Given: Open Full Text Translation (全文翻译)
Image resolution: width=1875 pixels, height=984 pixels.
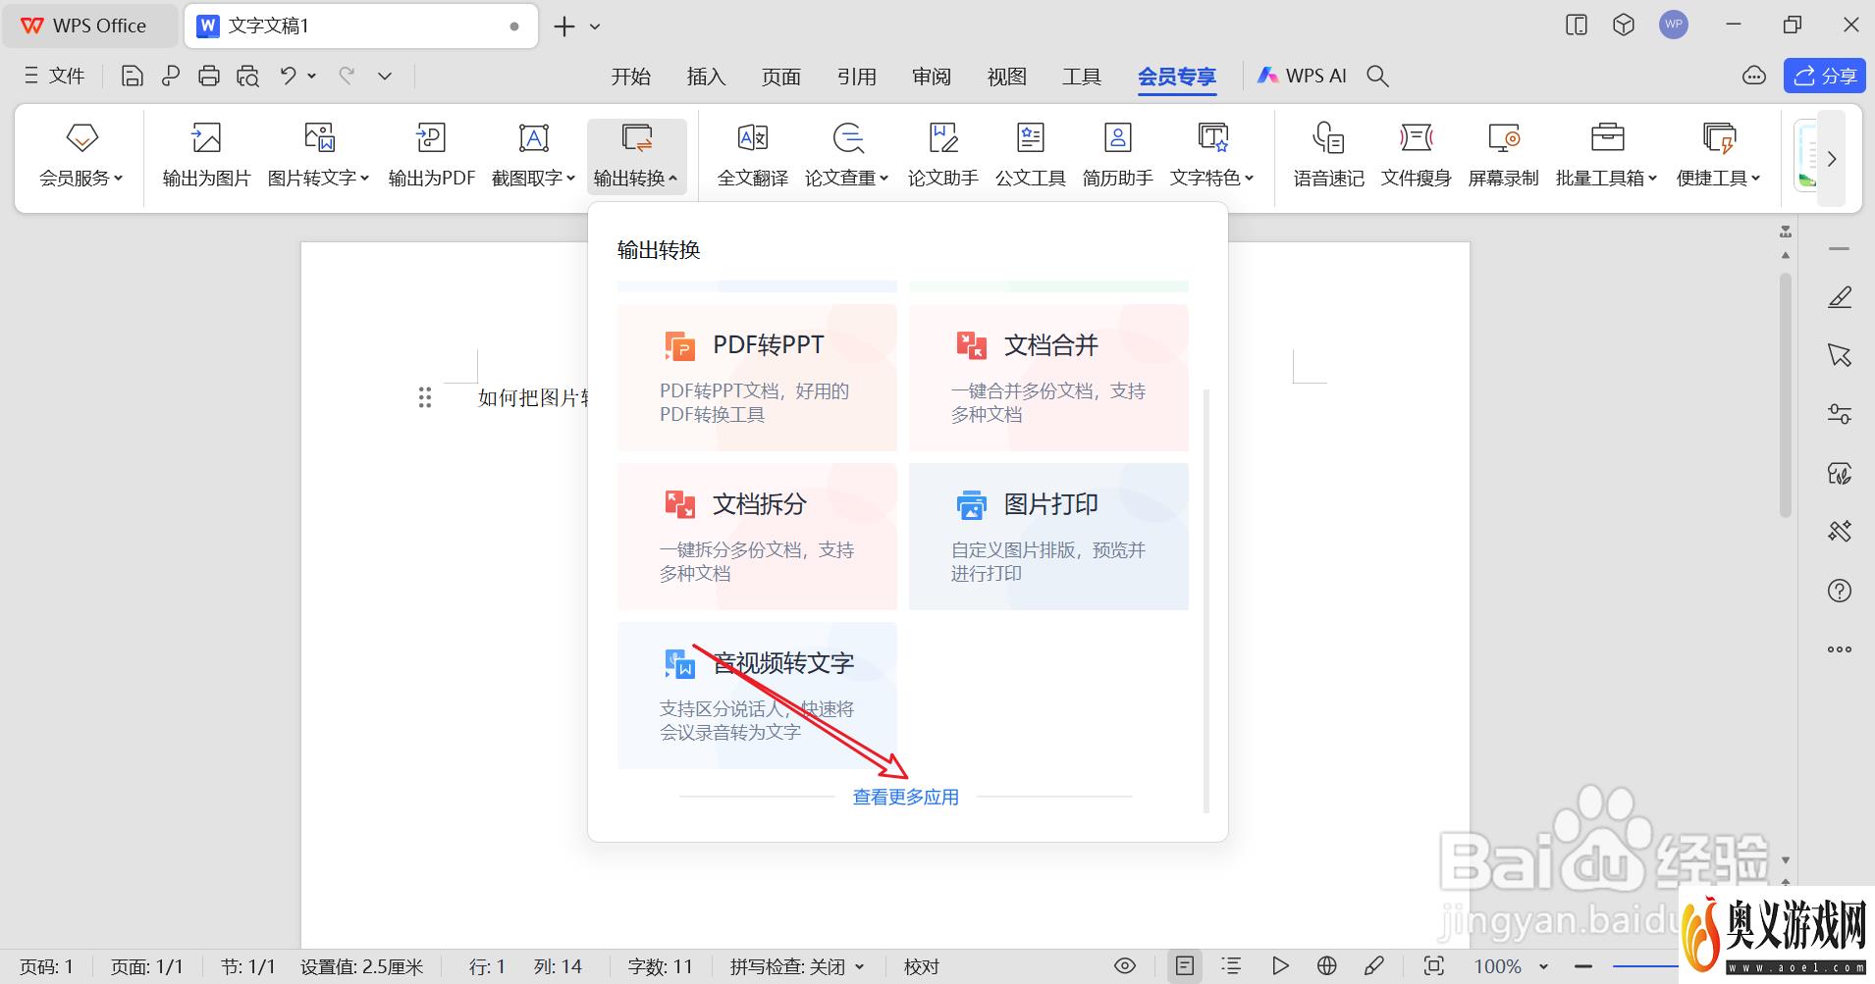Looking at the screenshot, I should pyautogui.click(x=753, y=155).
